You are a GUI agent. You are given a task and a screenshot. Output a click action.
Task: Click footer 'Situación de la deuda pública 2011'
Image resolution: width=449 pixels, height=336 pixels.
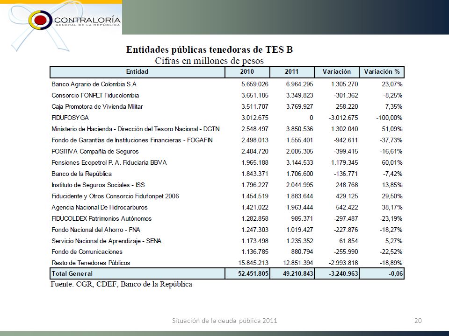click(224, 321)
